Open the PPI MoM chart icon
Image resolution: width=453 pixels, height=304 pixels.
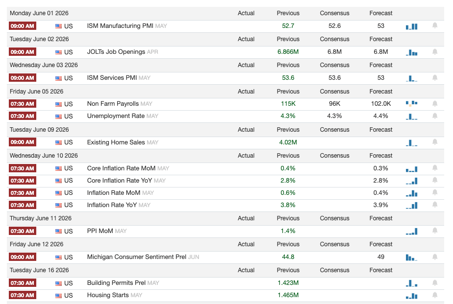pyautogui.click(x=411, y=232)
